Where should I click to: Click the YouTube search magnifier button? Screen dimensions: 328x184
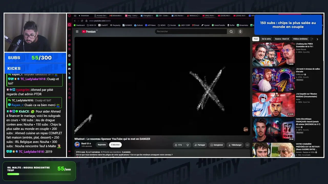click(x=231, y=31)
